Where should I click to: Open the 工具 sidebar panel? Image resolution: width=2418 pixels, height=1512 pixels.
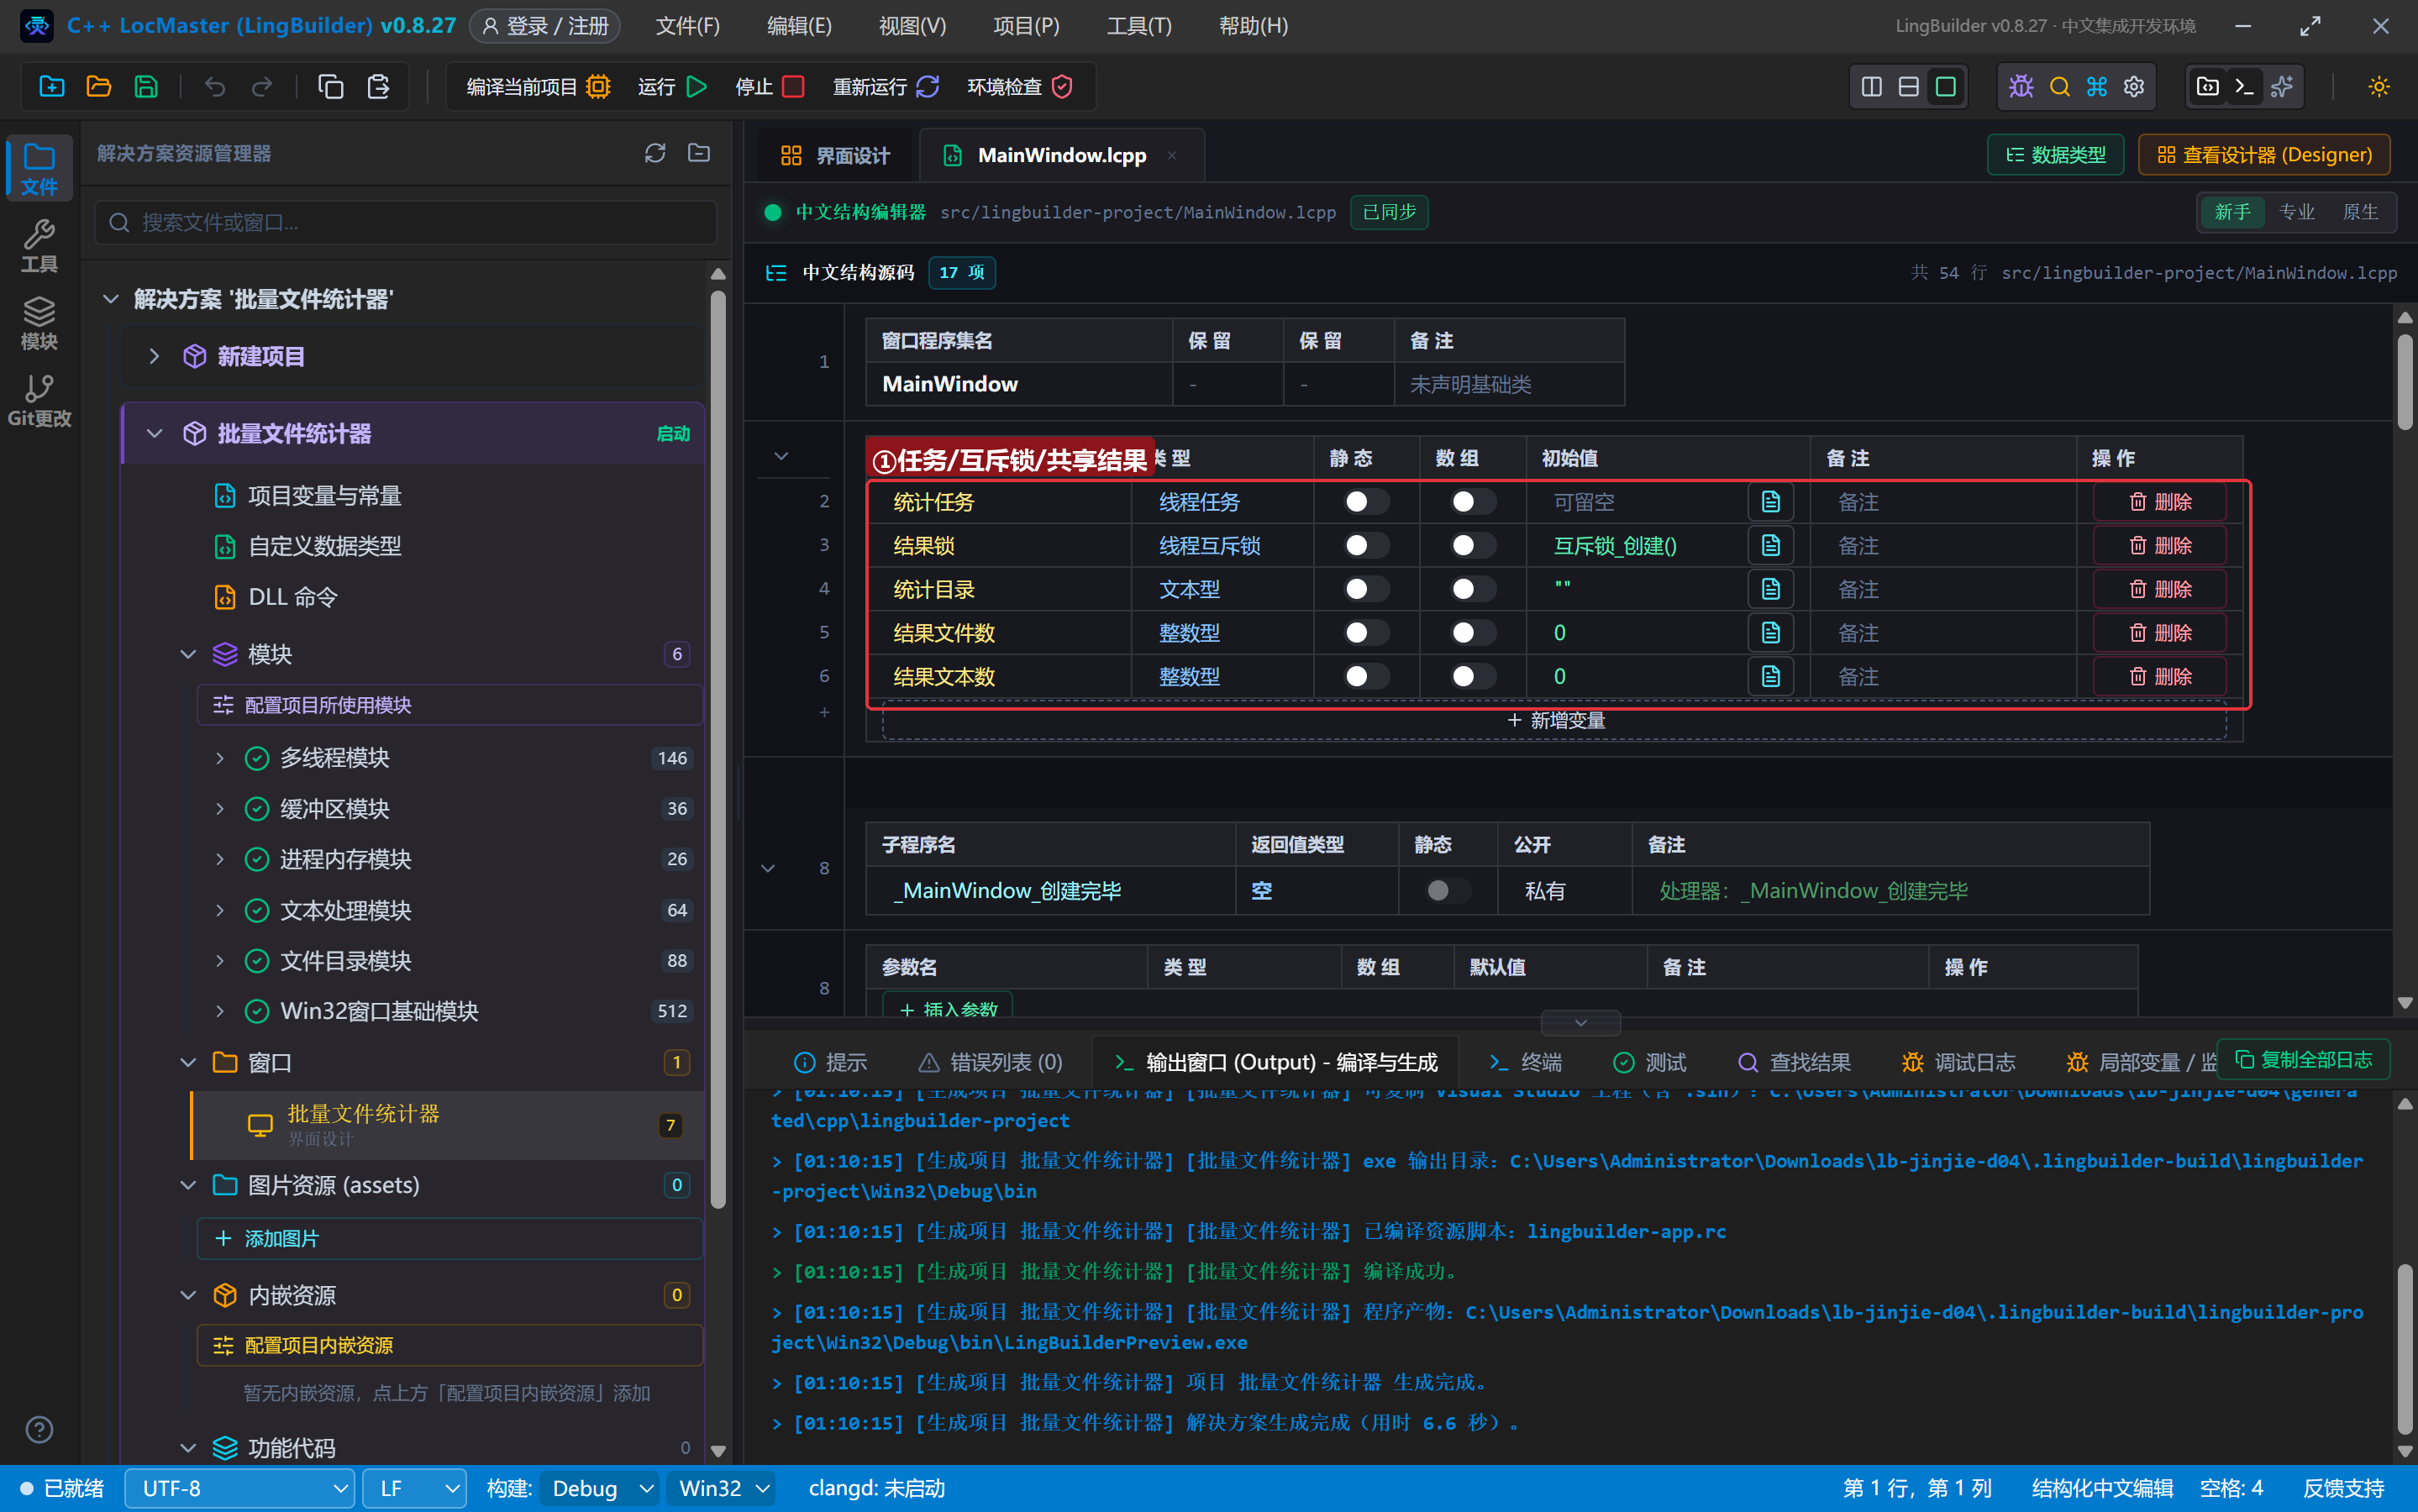39,246
